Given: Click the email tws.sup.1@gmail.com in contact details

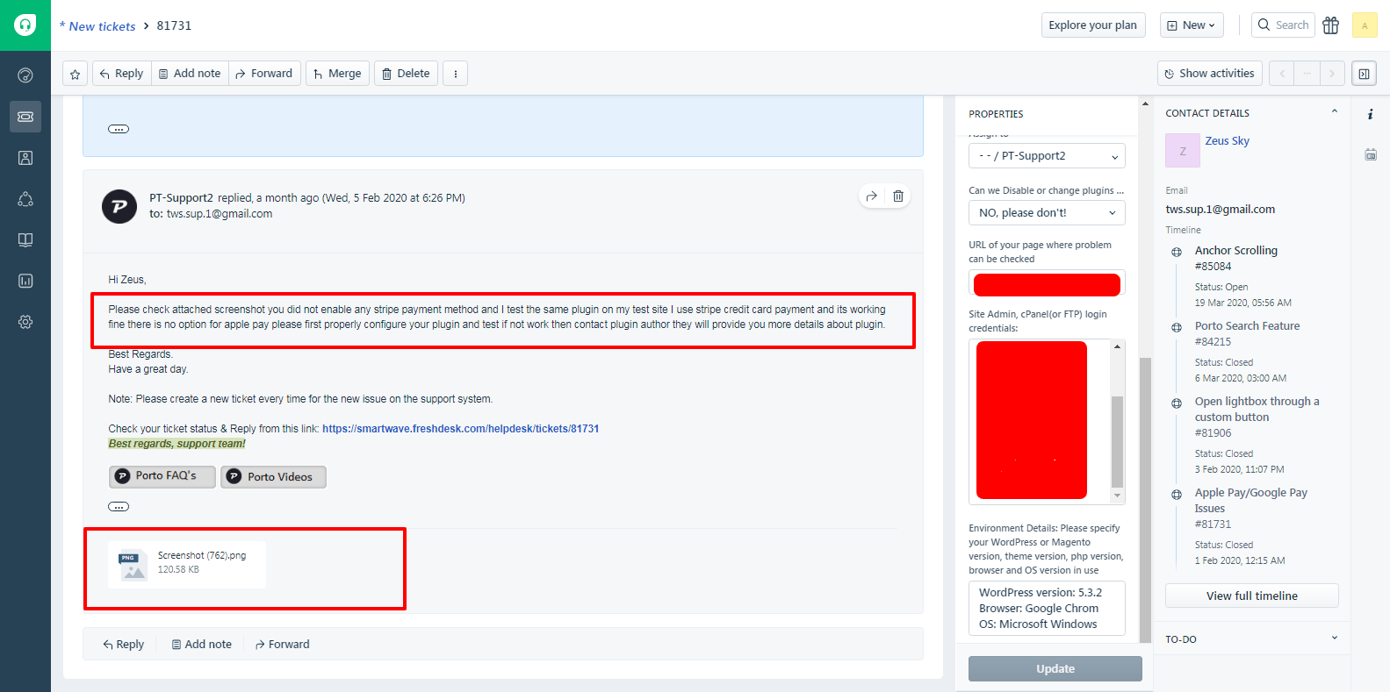Looking at the screenshot, I should pyautogui.click(x=1220, y=210).
